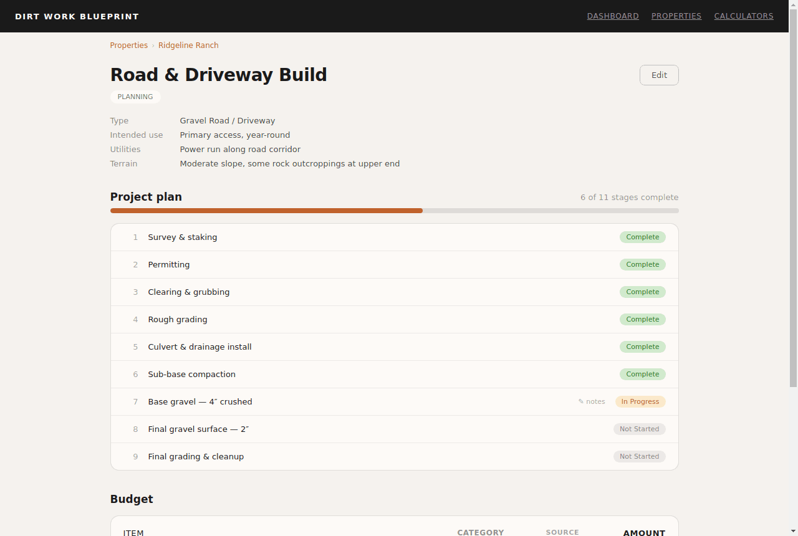Click the Terrain description value
Viewport: 798px width, 536px height.
[x=290, y=164]
